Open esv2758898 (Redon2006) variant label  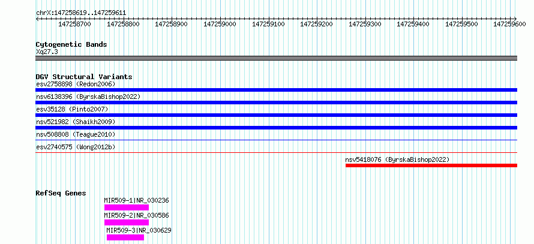(76, 84)
